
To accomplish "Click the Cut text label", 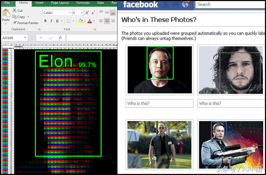I will point(20,11).
